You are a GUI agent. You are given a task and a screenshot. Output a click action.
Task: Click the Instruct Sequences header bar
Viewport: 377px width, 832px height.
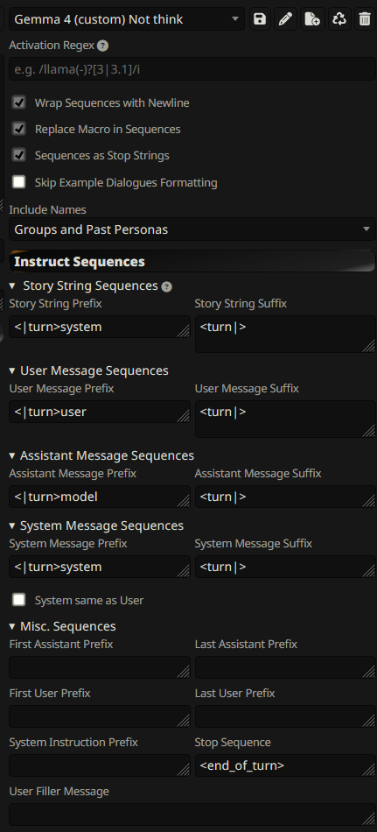click(192, 261)
